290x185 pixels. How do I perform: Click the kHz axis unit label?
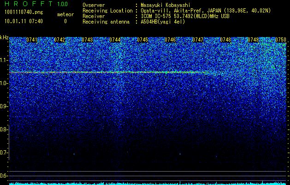pyautogui.click(x=4, y=37)
